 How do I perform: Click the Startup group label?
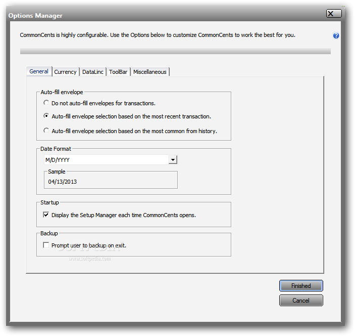(x=49, y=202)
